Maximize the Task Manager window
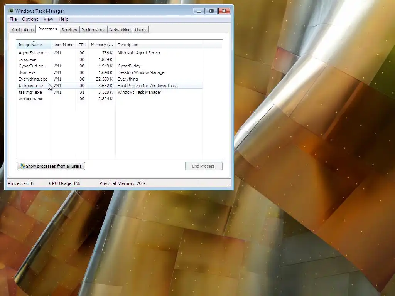Viewport: 395px width, 296px height. tap(211, 11)
